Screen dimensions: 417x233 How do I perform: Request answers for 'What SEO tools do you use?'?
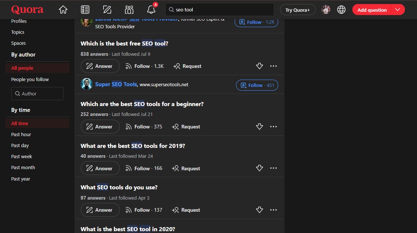(x=186, y=210)
